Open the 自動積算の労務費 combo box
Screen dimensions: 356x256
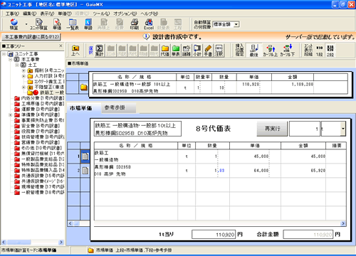click(226, 24)
